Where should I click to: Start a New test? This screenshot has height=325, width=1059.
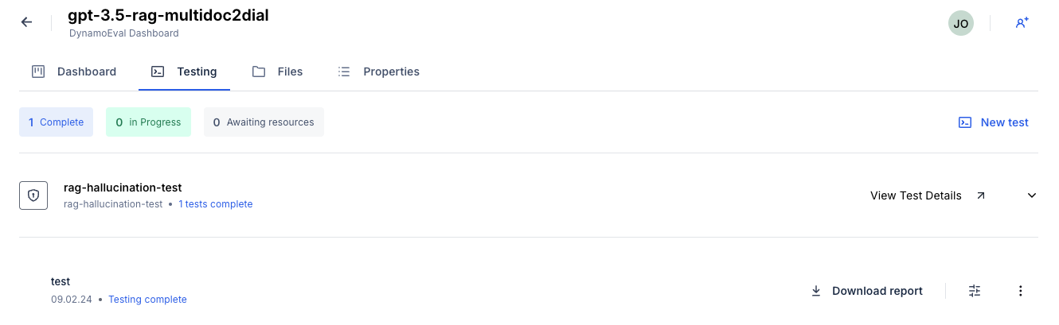pos(993,122)
